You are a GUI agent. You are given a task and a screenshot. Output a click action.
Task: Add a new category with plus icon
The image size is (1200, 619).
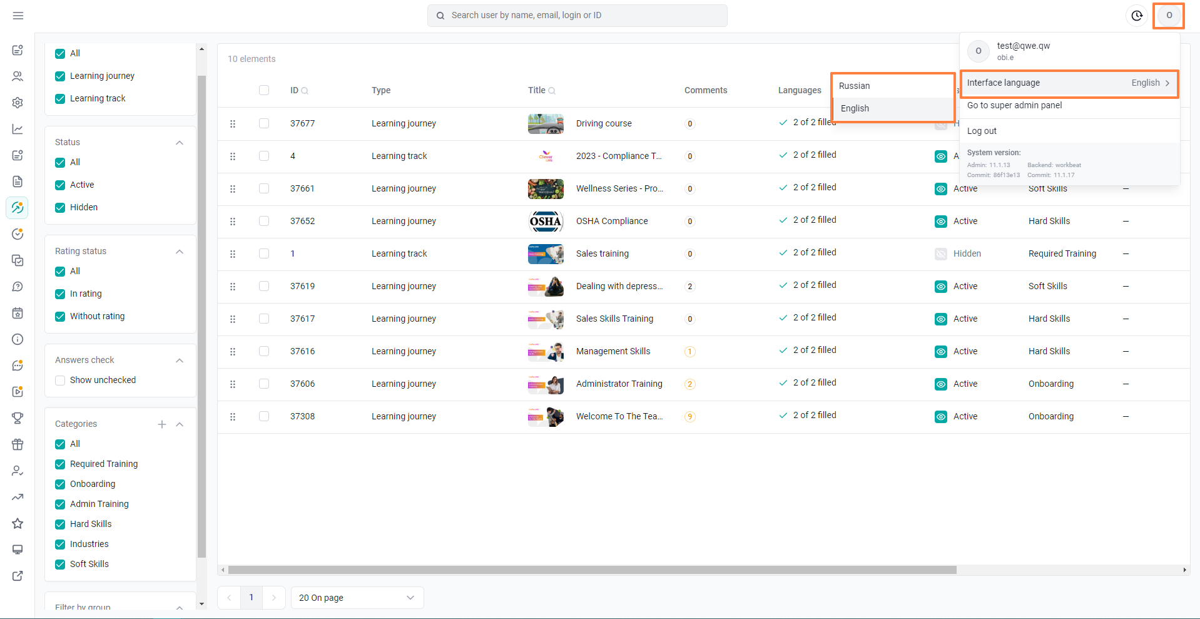162,424
